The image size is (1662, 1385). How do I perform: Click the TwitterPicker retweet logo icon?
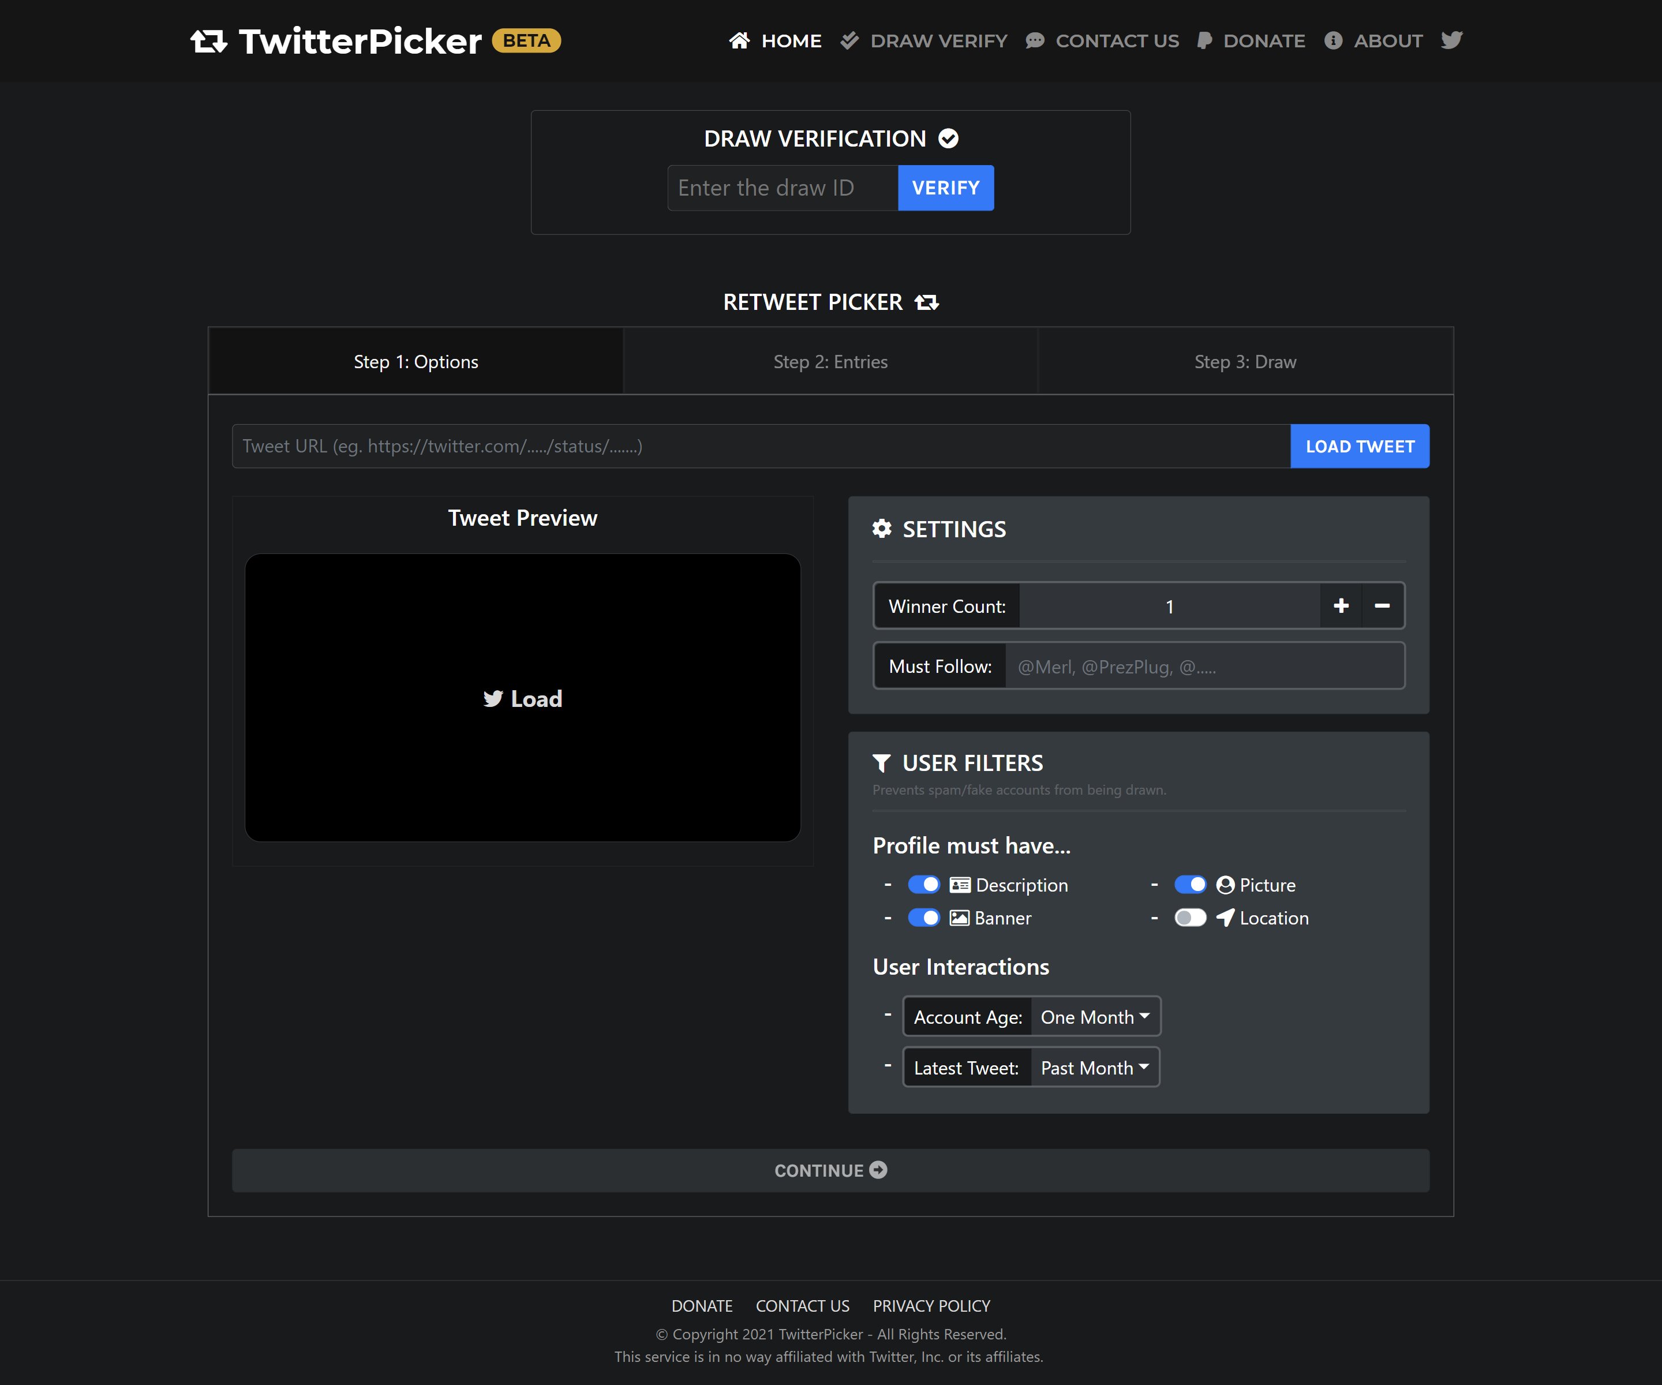tap(209, 41)
